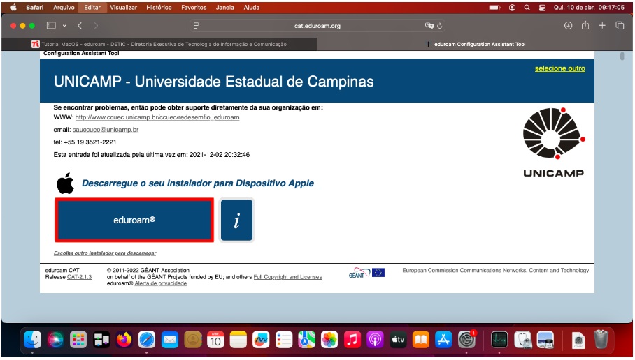The height and width of the screenshot is (360, 635).
Task: Click the blue eduroam installer download button
Action: [x=134, y=220]
